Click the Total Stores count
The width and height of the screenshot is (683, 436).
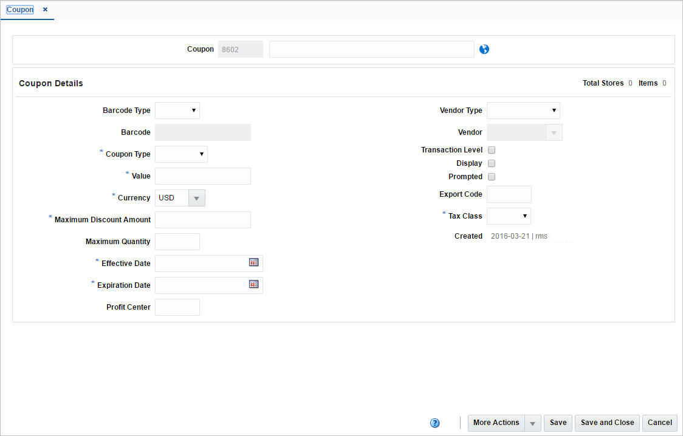click(x=630, y=83)
